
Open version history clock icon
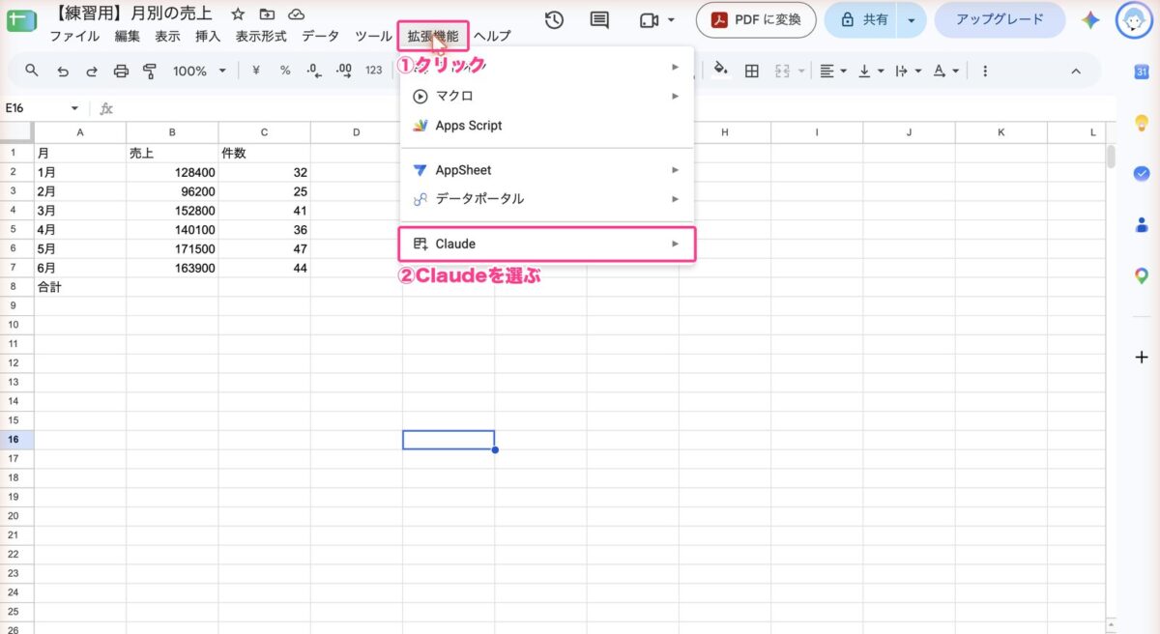[554, 20]
